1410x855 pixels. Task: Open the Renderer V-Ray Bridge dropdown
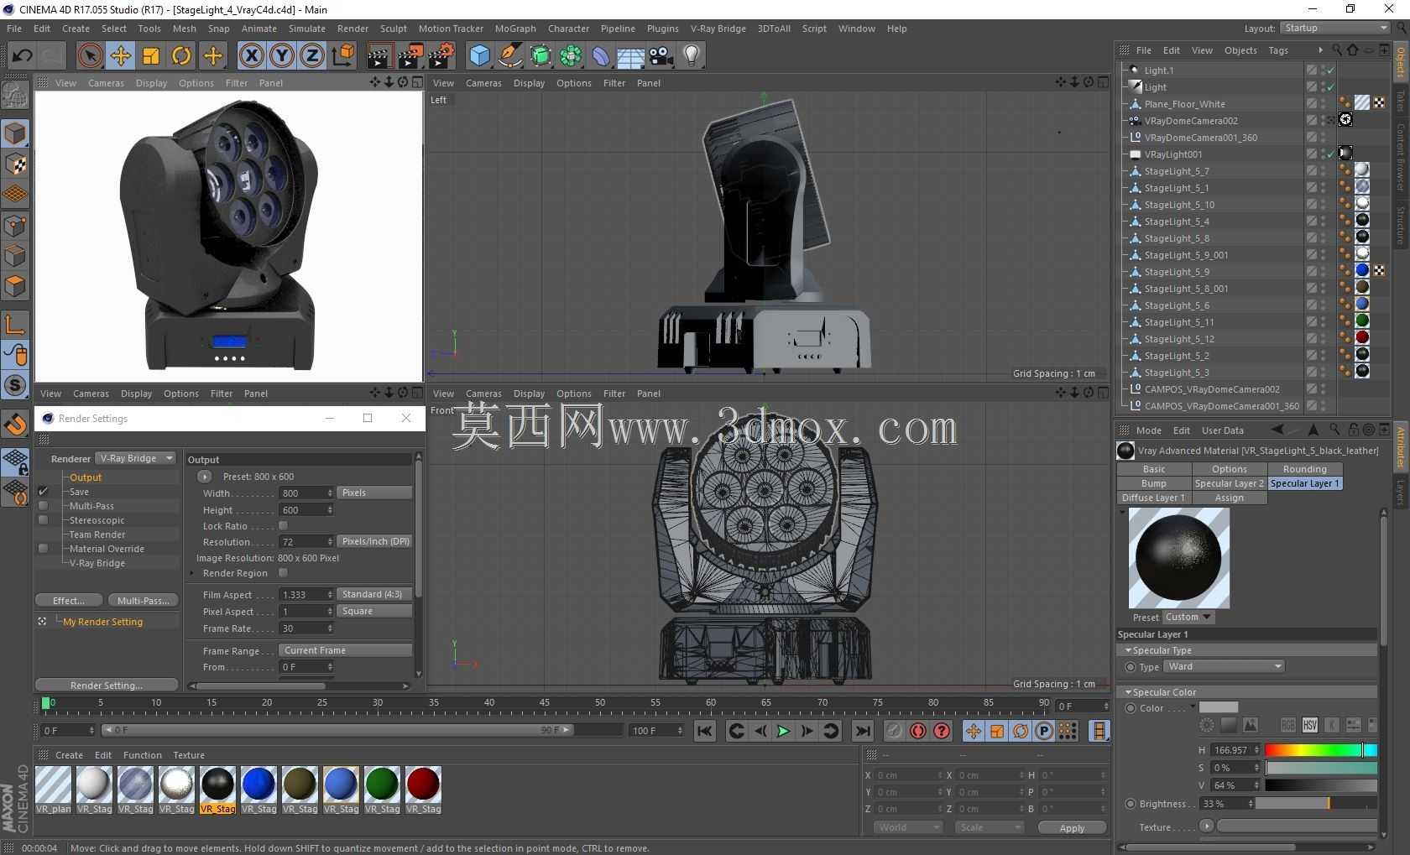pos(135,458)
